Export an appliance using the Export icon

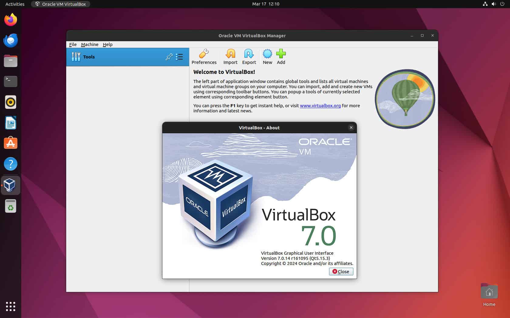[x=249, y=57]
